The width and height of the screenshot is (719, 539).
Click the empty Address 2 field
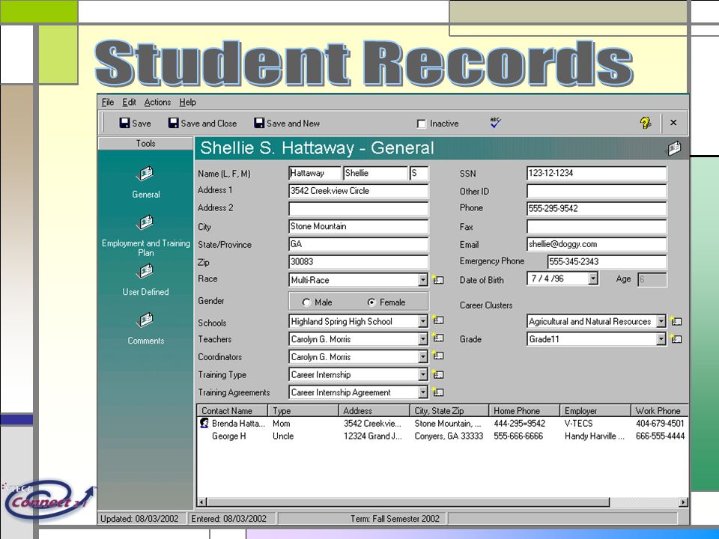(x=359, y=209)
